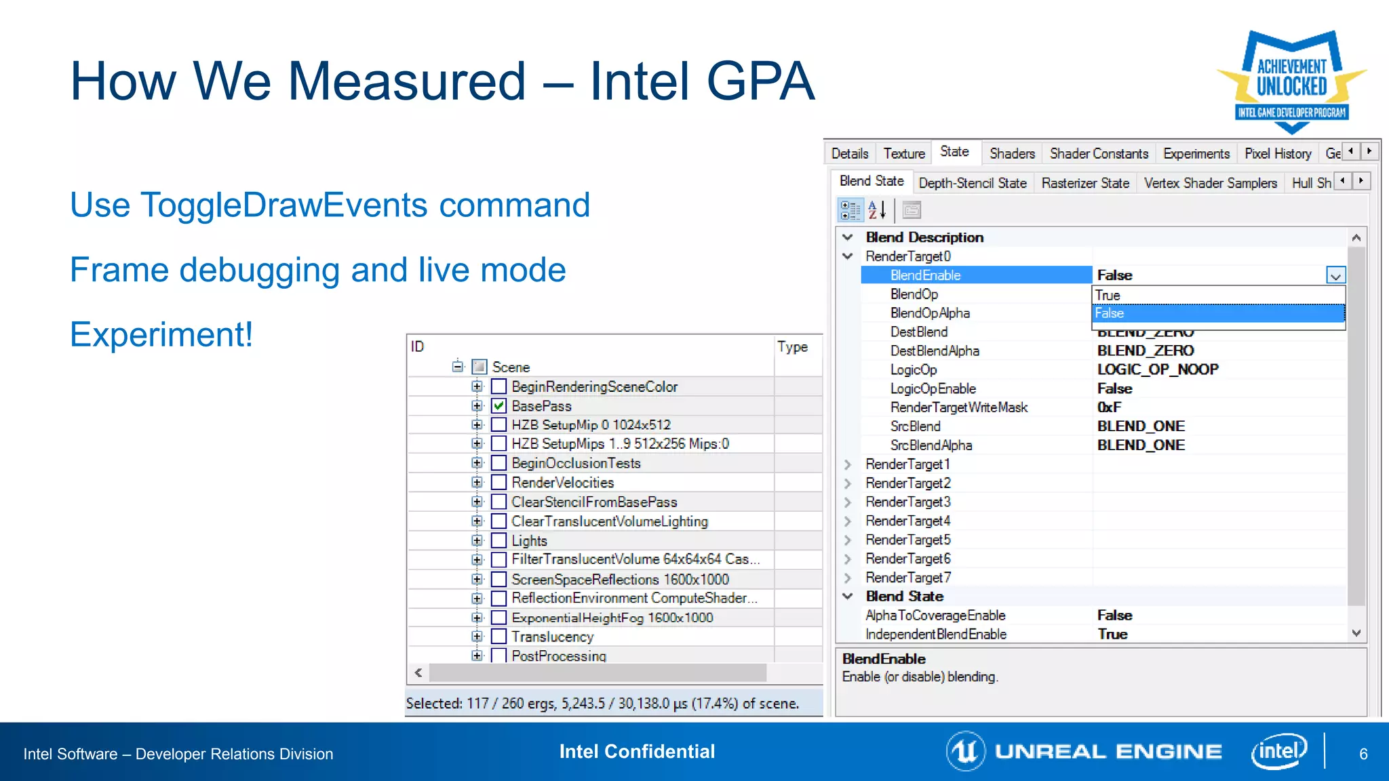Screen dimensions: 1389x781
Task: Check the ClearTranslucentVolumeLighting checkbox
Action: click(x=499, y=521)
